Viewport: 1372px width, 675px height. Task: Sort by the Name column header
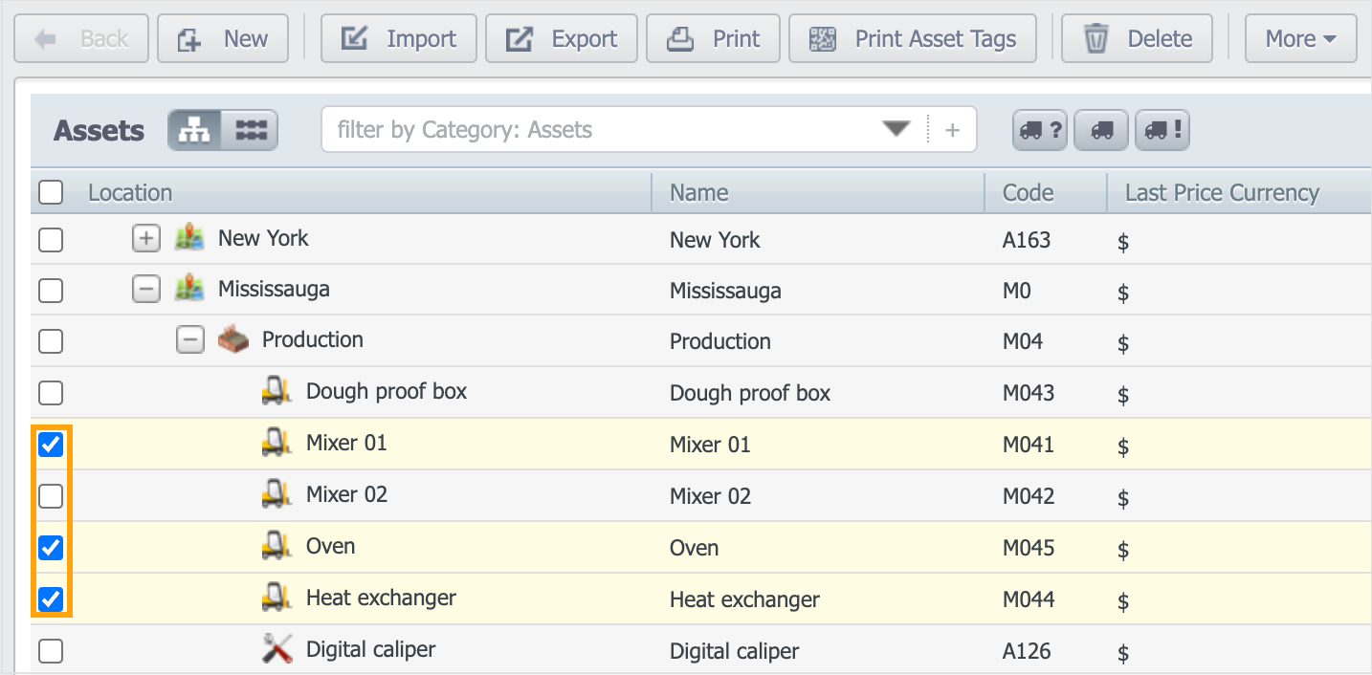pyautogui.click(x=699, y=193)
